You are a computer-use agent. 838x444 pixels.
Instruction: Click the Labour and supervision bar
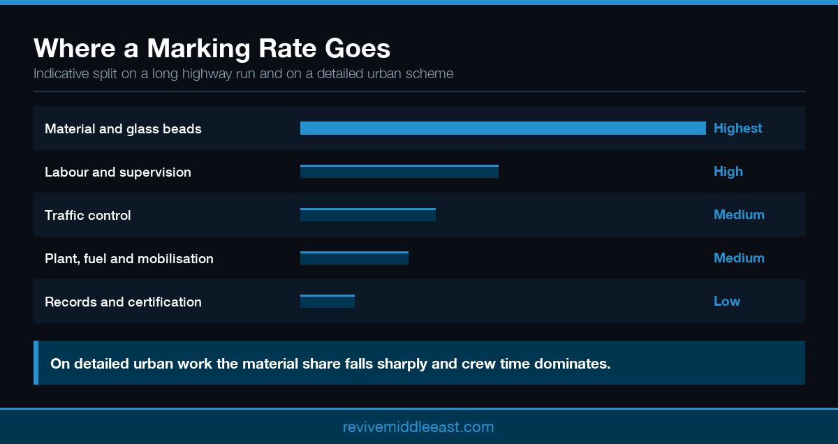coord(399,171)
